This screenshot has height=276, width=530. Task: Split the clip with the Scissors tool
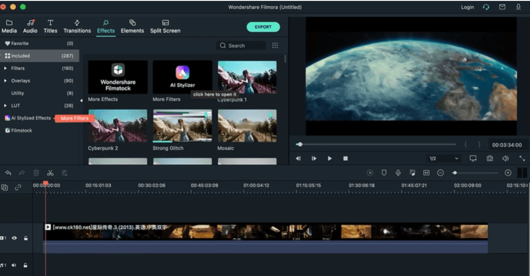(x=51, y=172)
